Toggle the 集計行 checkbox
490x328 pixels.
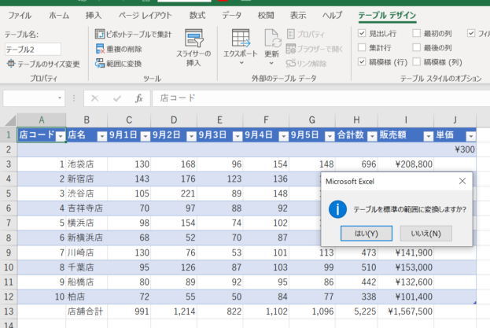(362, 47)
